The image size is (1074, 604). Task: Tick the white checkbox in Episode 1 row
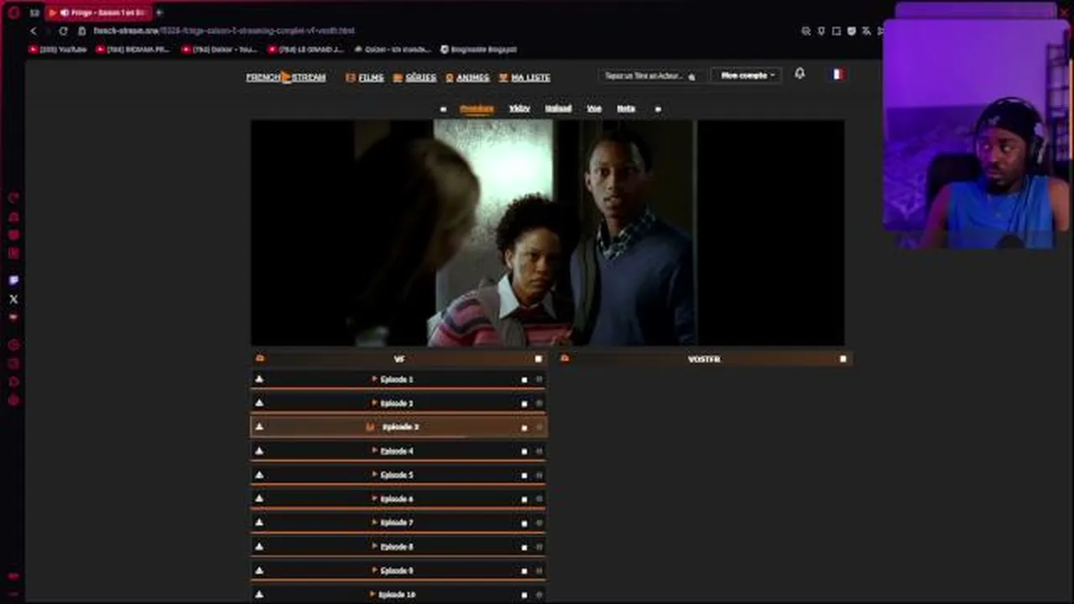pyautogui.click(x=524, y=380)
